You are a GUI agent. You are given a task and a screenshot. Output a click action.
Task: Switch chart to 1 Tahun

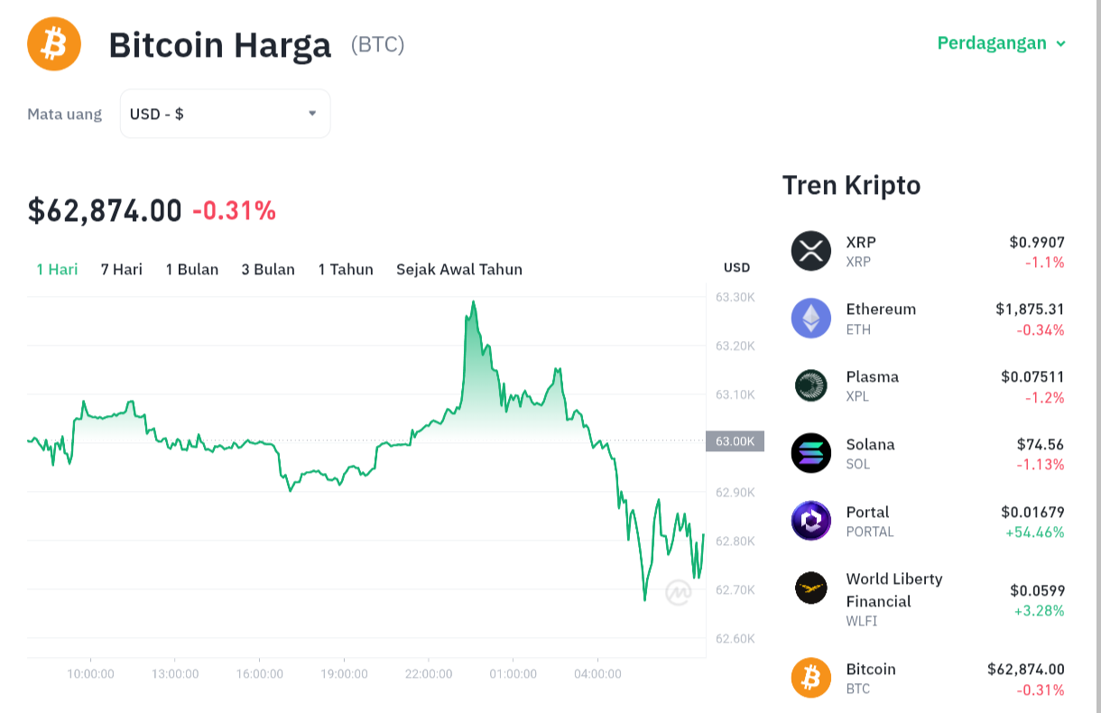pyautogui.click(x=346, y=269)
